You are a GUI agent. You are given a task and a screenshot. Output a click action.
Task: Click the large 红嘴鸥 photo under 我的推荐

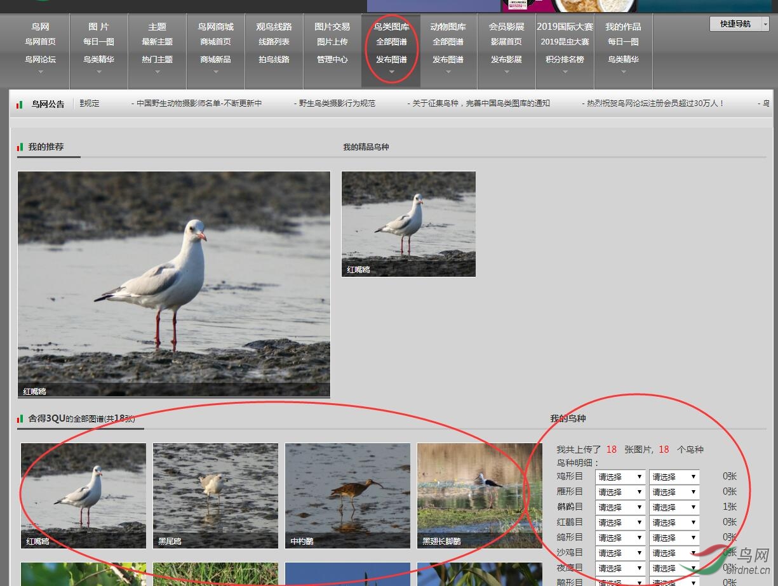(x=173, y=284)
